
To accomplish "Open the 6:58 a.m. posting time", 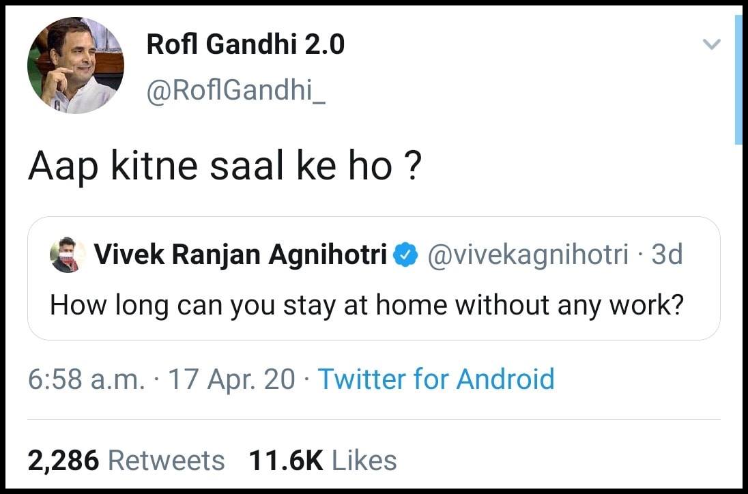I will pyautogui.click(x=87, y=379).
